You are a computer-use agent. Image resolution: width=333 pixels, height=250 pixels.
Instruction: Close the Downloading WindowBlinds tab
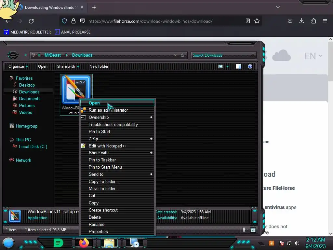pyautogui.click(x=82, y=7)
